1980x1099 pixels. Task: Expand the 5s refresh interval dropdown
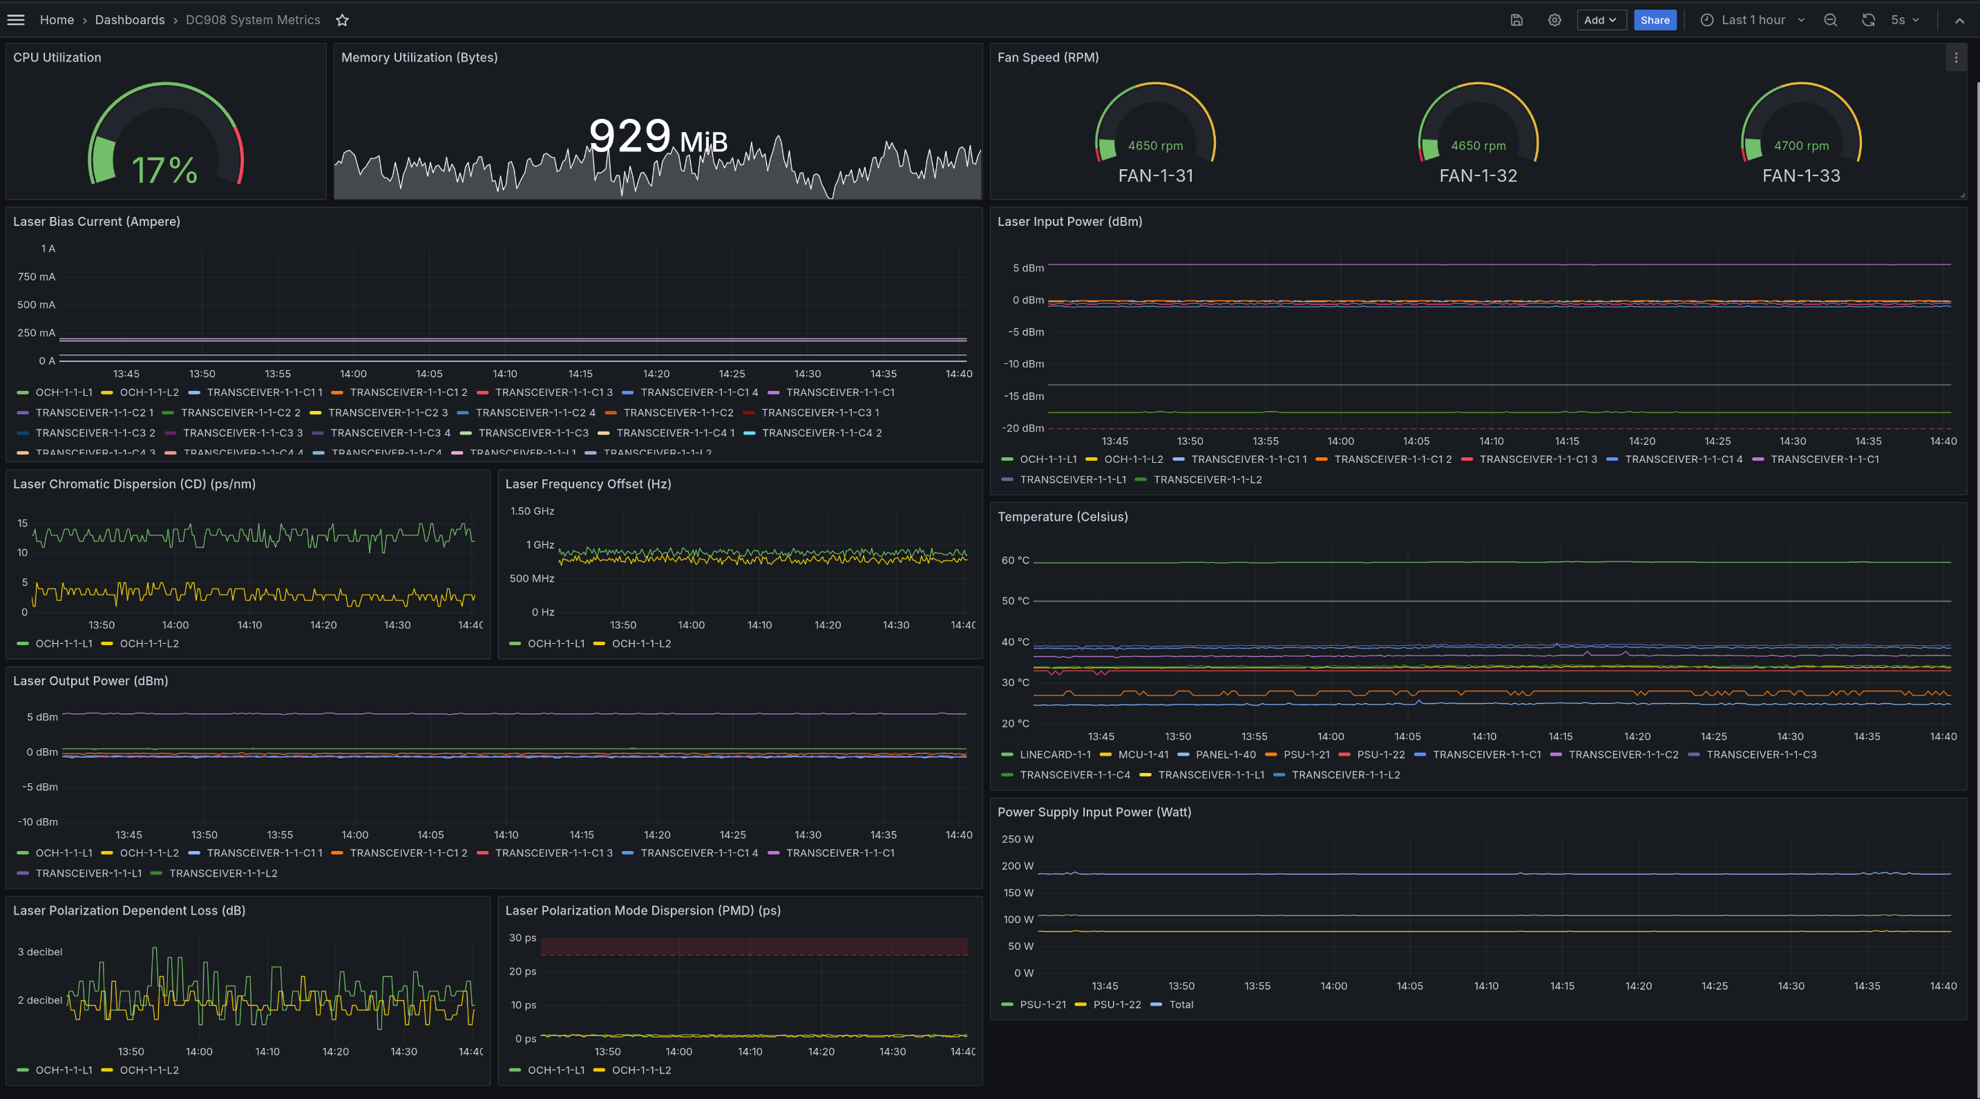pyautogui.click(x=1905, y=20)
